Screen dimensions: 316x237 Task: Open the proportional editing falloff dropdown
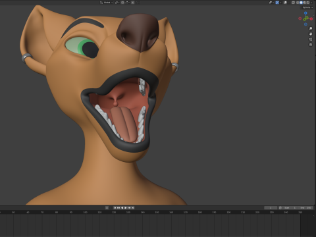(x=138, y=3)
